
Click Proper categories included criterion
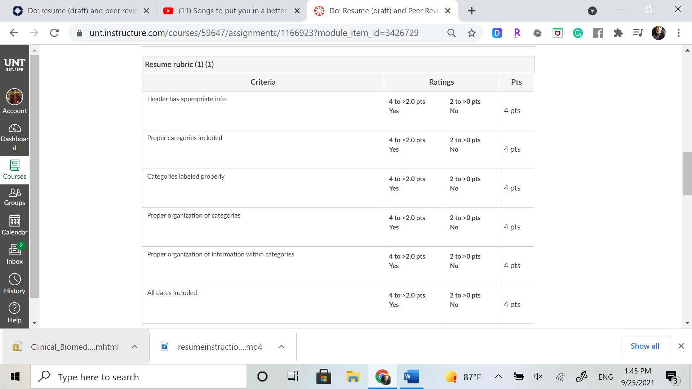[x=185, y=138]
